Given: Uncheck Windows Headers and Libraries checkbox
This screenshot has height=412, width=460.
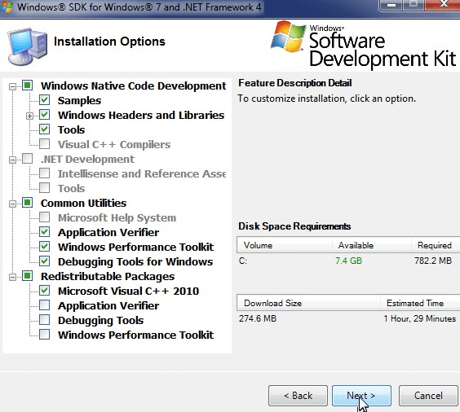Looking at the screenshot, I should (45, 115).
